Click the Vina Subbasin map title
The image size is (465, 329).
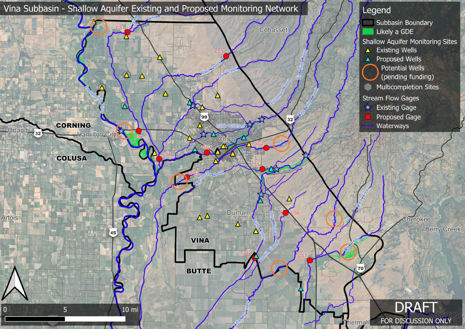(x=151, y=9)
